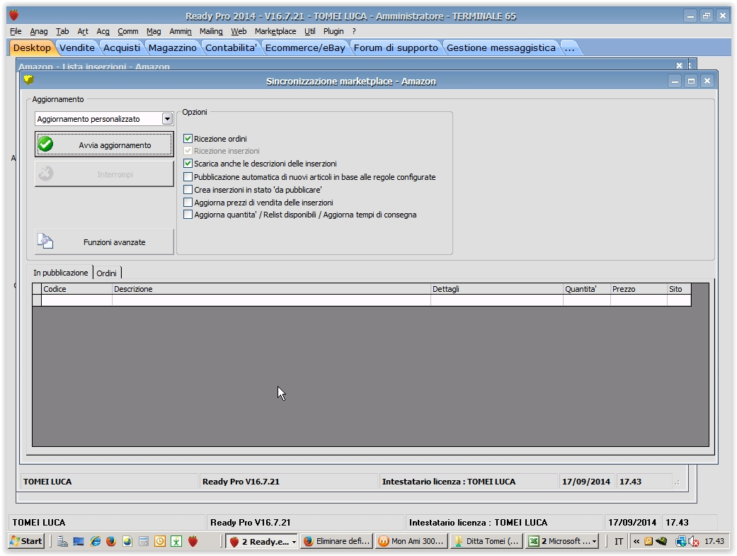Click the document icon on Funzioni avanzate
The height and width of the screenshot is (556, 737).
[45, 242]
